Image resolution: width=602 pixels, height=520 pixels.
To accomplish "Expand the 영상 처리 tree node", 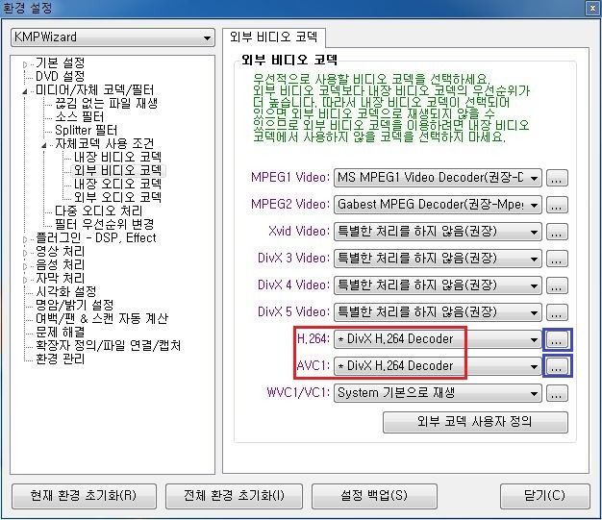I will (25, 254).
